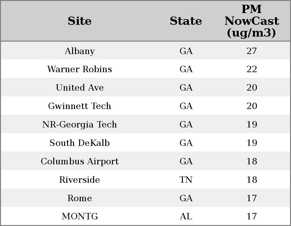Select the PM NowCast (ug/m3) column header
291x226 pixels.
(251, 21)
